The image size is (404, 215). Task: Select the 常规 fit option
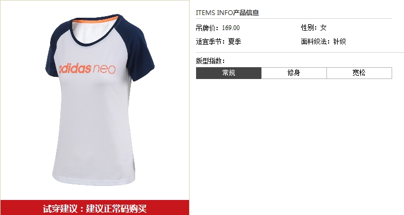click(x=228, y=73)
